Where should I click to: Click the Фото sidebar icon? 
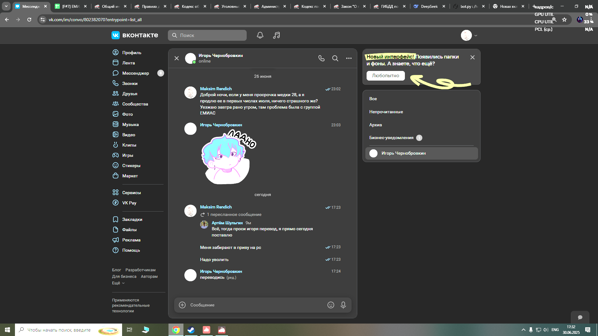click(x=116, y=114)
